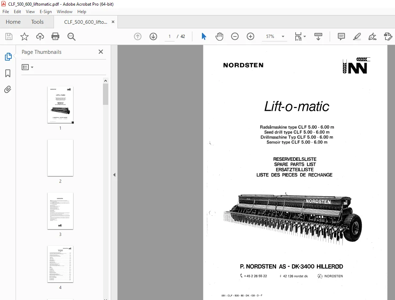Click the NORDSTEN heading at page top
Viewport: 395px width, 300px height.
tap(243, 65)
